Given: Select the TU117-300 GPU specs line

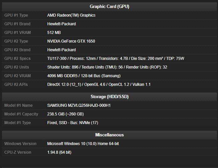Looking at the screenshot, I should coord(115,59).
